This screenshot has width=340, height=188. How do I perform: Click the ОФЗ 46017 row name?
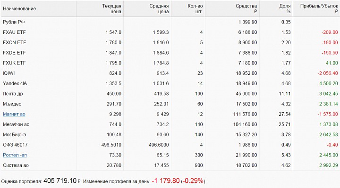click(15, 145)
